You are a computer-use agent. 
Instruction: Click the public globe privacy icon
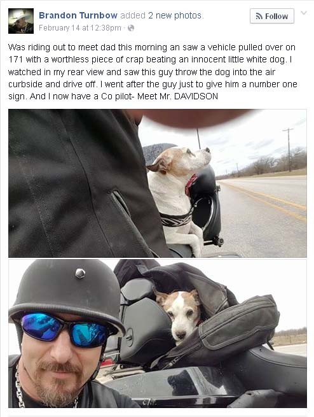pyautogui.click(x=131, y=28)
